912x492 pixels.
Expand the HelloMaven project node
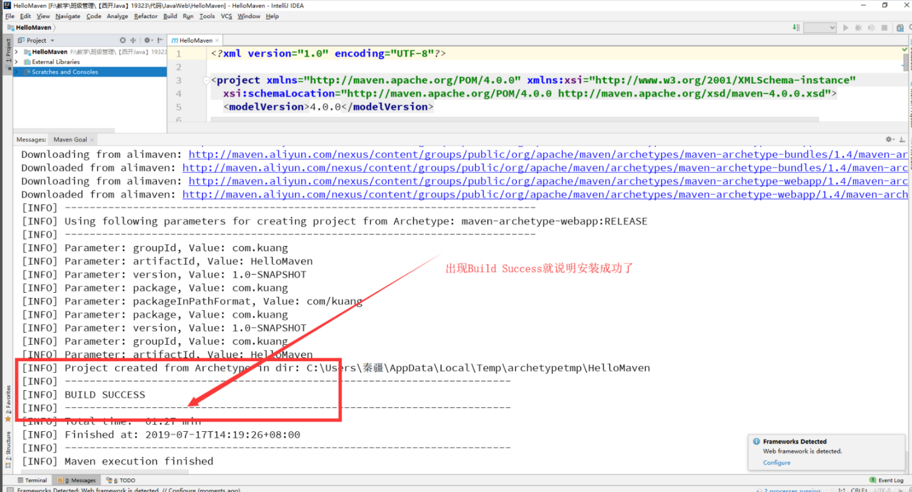coord(16,52)
